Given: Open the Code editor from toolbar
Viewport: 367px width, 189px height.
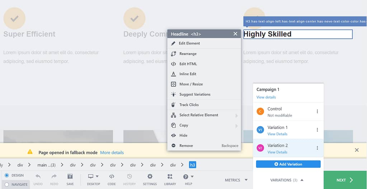Looking at the screenshot, I should [112, 180].
